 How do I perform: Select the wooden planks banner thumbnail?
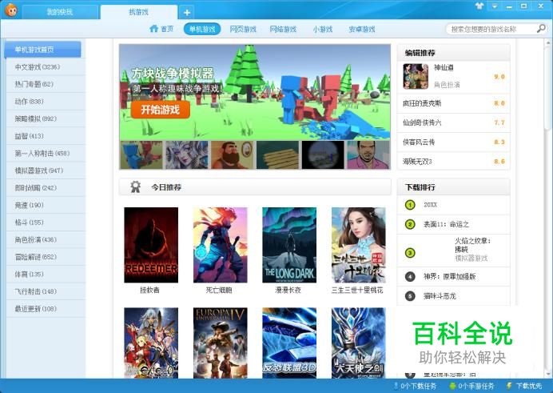point(277,155)
